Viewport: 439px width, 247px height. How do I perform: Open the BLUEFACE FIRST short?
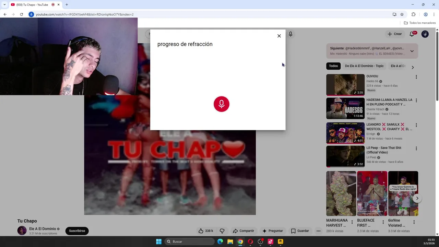point(372,193)
